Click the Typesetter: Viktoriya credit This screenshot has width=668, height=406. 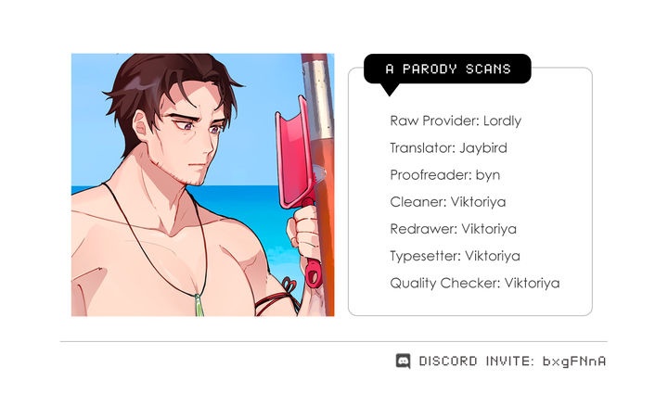[455, 256]
